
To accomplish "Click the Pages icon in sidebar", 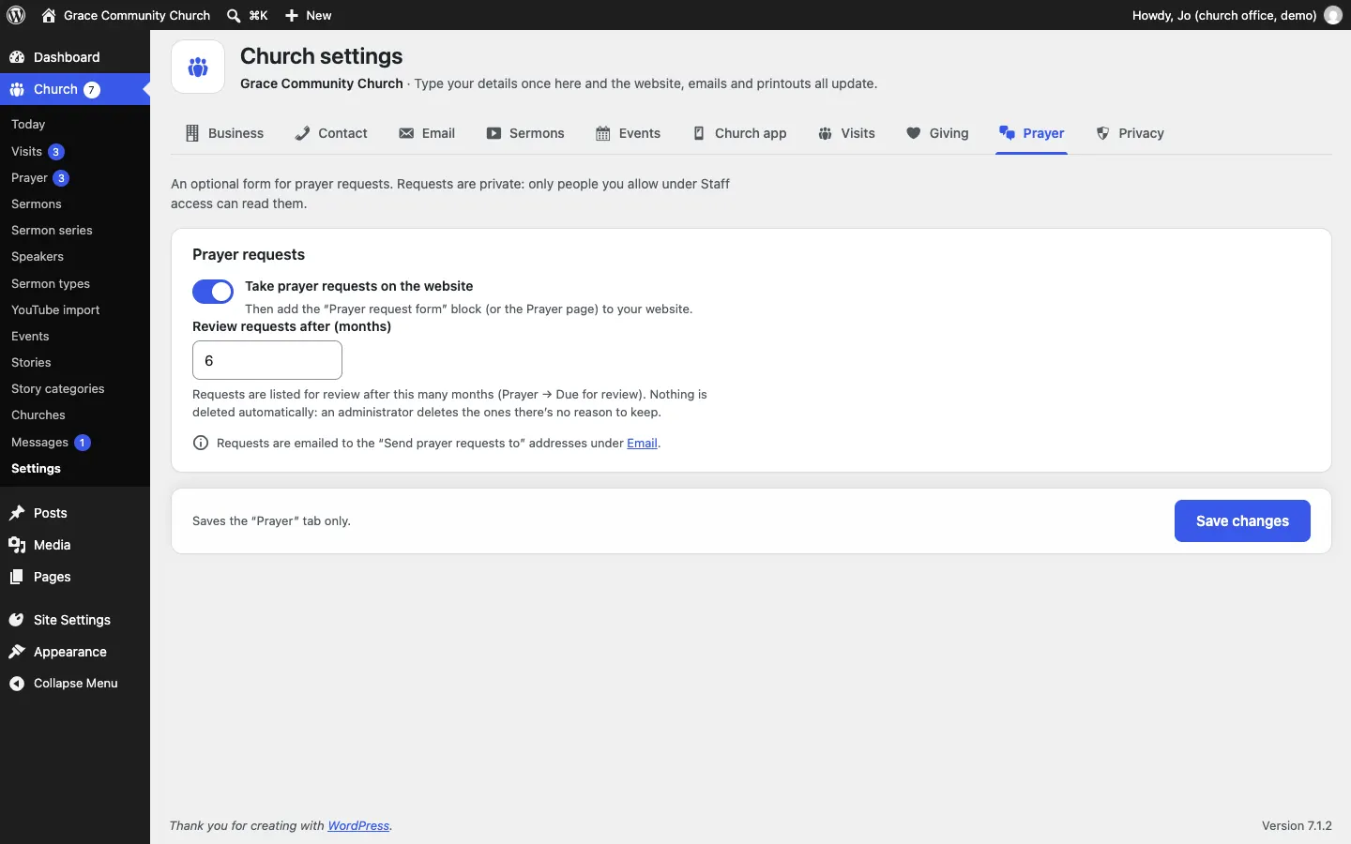I will click(17, 577).
